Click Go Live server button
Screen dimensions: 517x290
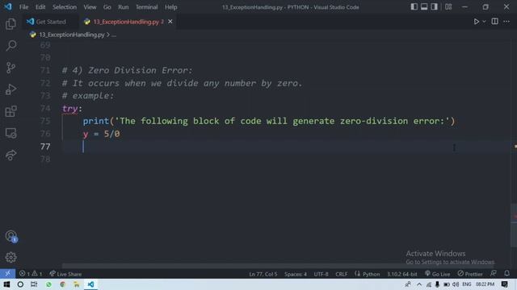coord(437,274)
